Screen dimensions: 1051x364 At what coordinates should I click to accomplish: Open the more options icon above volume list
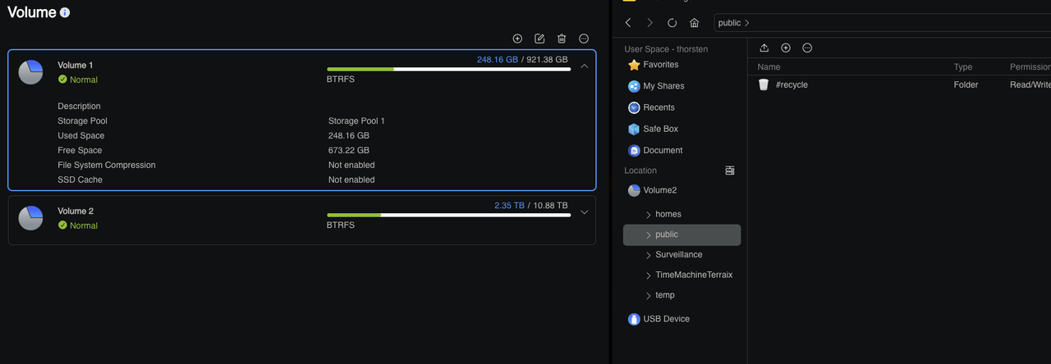point(584,39)
